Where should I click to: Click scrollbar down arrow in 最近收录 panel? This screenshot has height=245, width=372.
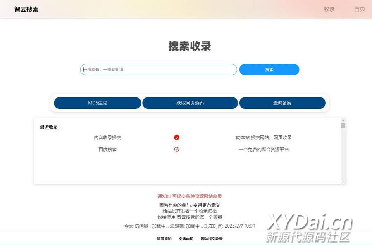(x=343, y=181)
